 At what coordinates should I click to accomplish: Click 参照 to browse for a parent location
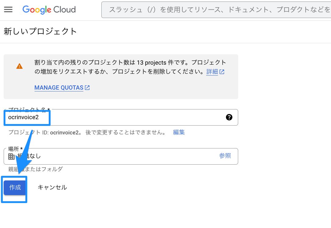pos(225,156)
